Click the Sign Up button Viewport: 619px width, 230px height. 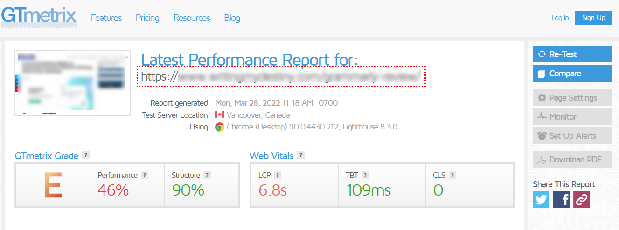[593, 18]
